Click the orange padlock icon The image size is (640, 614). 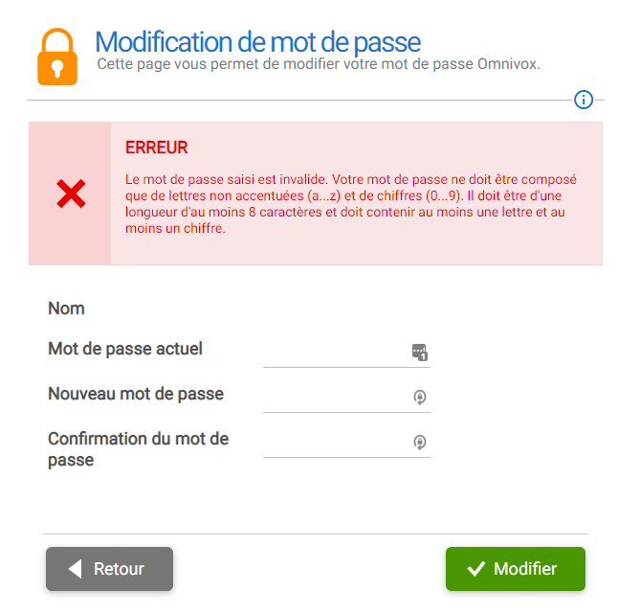(56, 57)
